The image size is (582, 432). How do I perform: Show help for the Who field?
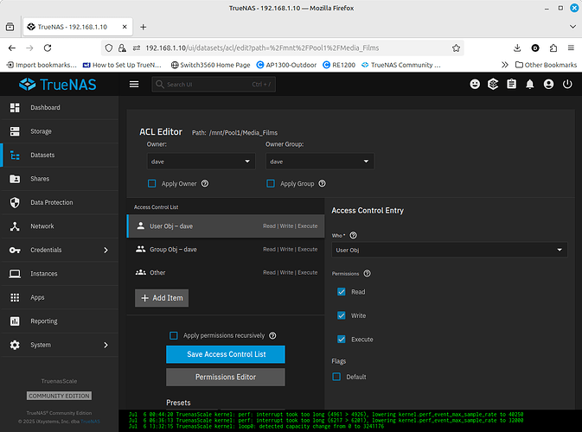354,235
